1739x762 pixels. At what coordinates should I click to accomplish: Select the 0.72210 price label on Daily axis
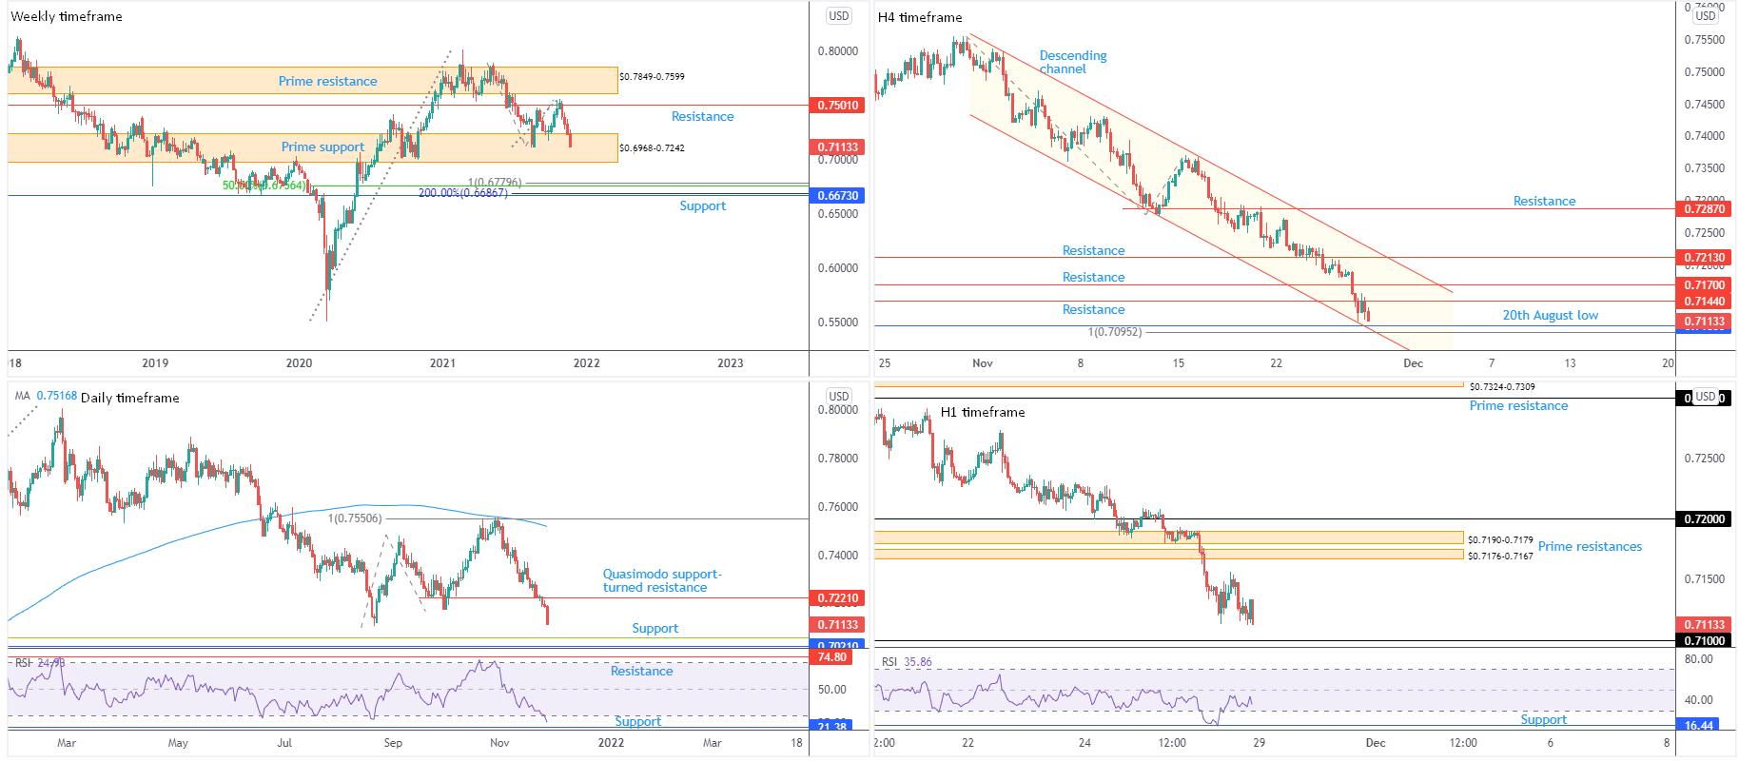coord(837,598)
